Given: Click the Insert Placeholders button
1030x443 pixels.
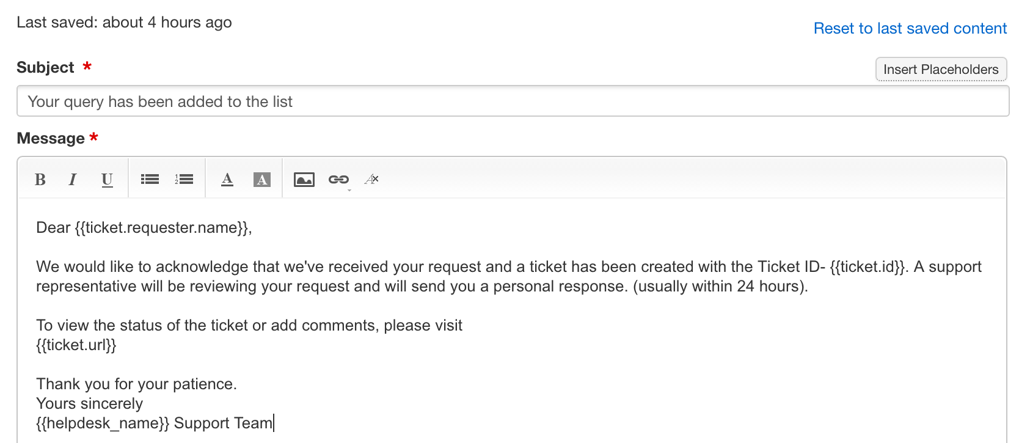Looking at the screenshot, I should (x=940, y=70).
